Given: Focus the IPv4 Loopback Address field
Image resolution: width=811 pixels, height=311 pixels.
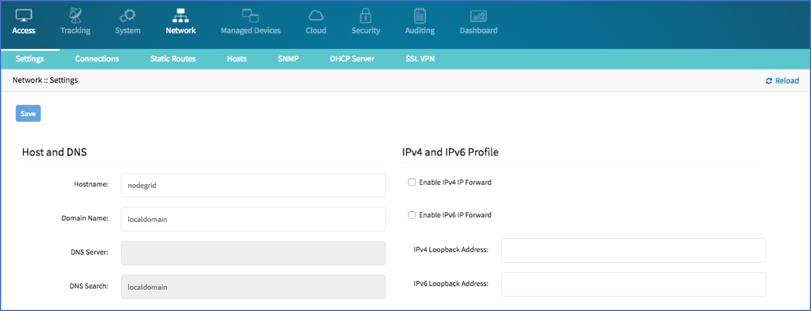Looking at the screenshot, I should (634, 250).
